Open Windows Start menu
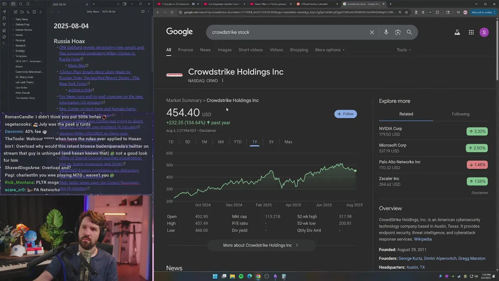 (x=215, y=276)
